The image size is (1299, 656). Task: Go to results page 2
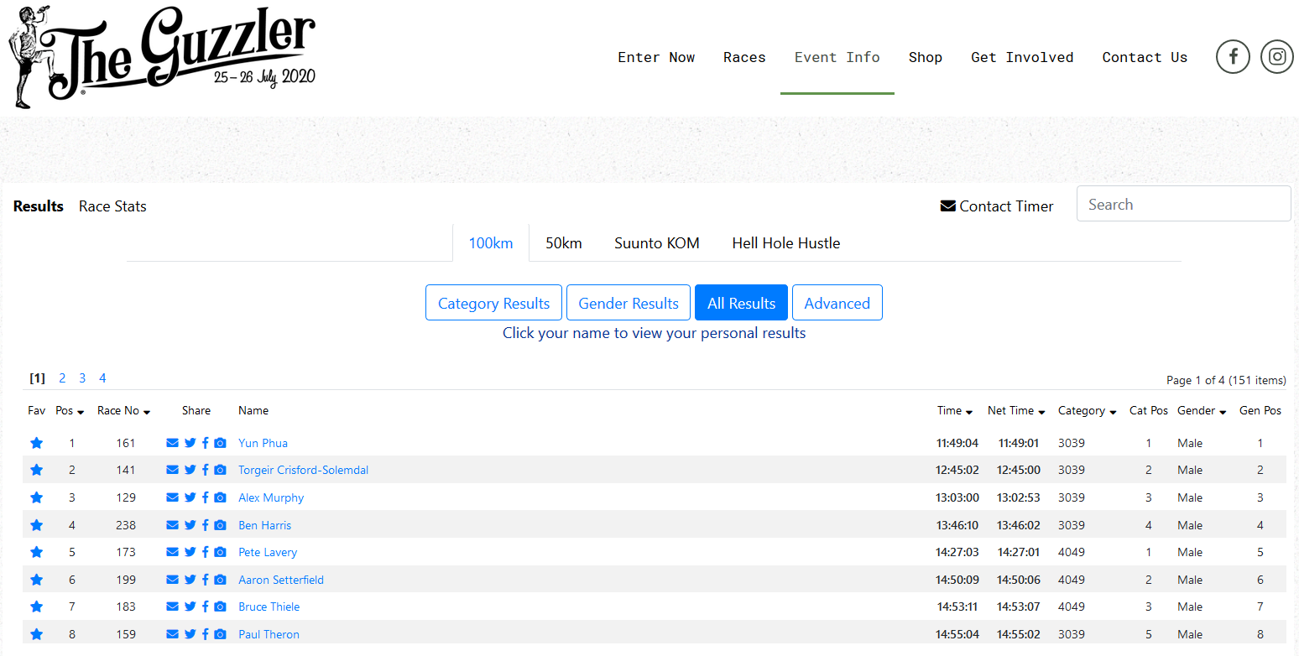62,378
